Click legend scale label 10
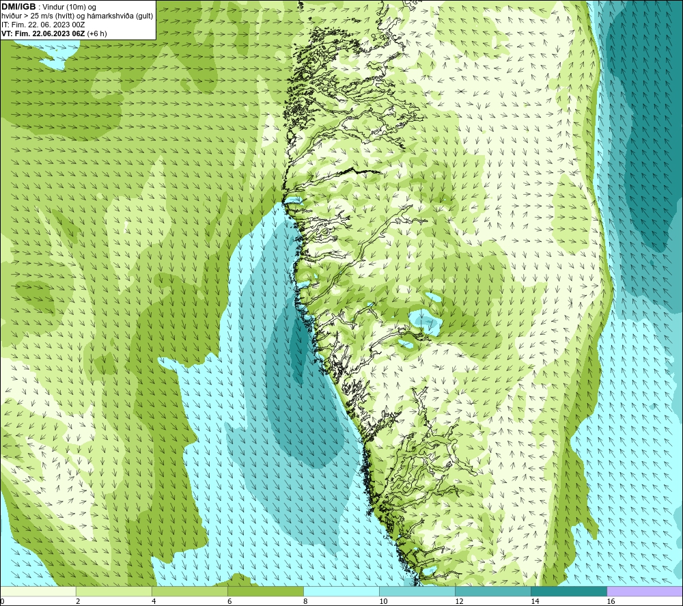The image size is (683, 606). pos(383,602)
